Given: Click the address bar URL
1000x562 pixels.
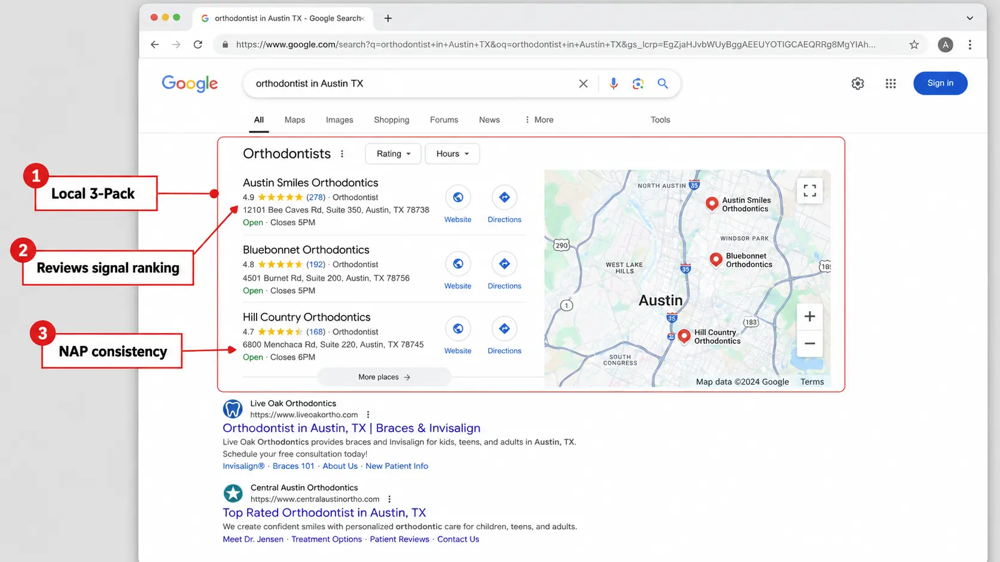Looking at the screenshot, I should (x=555, y=44).
